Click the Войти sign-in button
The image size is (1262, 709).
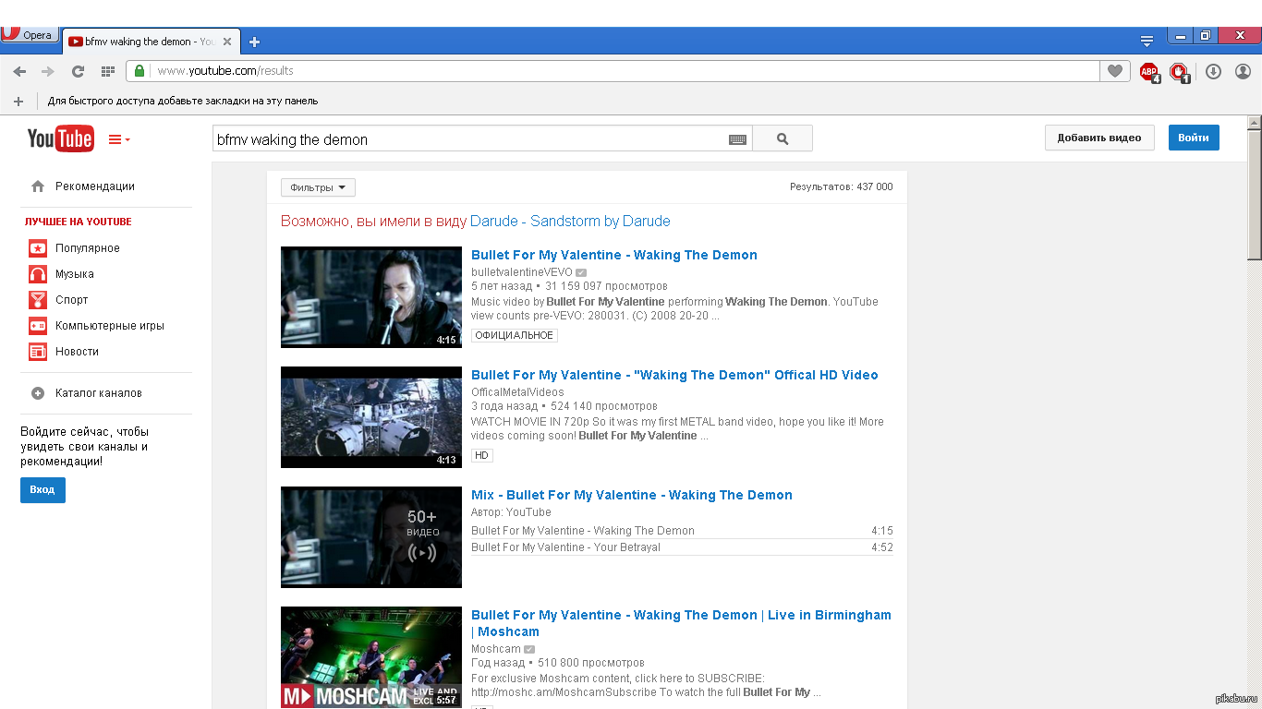point(1193,138)
